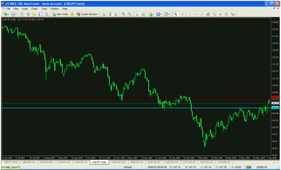Launch MetaEditor with the yellow diamond icon
This screenshot has height=170, width=281.
tap(72, 14)
